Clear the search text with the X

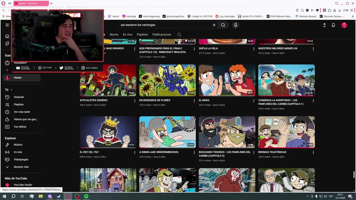coord(214,25)
